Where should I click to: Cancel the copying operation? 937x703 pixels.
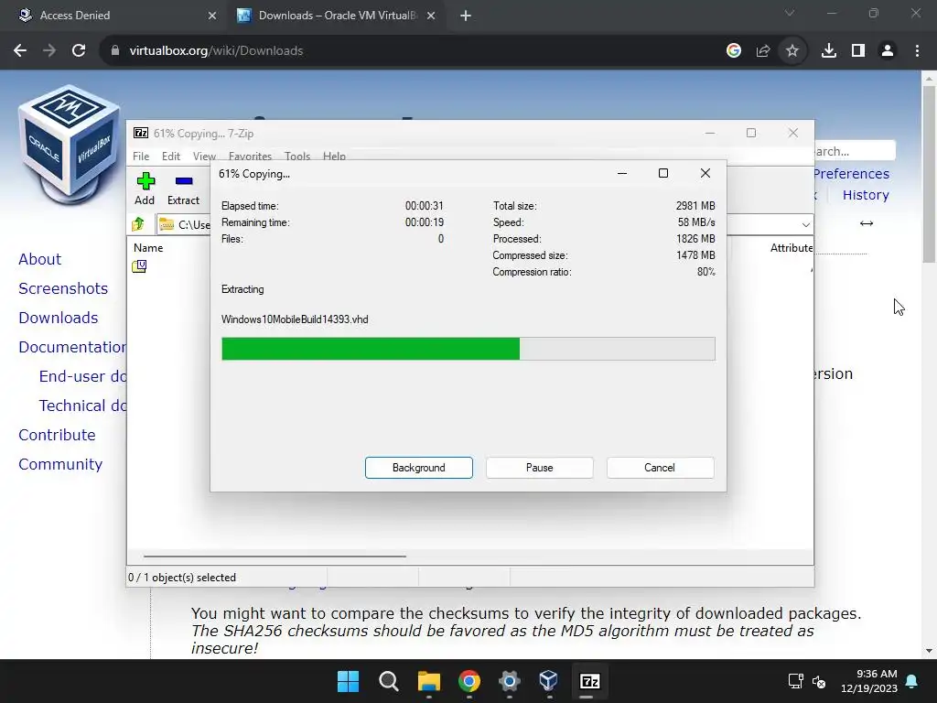661,468
